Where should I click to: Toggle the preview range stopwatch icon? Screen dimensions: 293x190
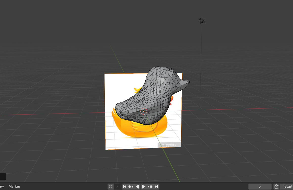277,186
